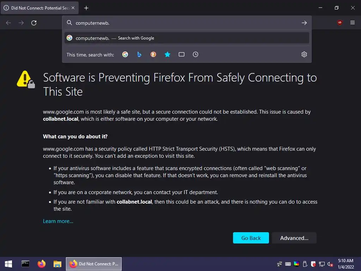
Task: Close the Did Not Connect tab
Action: [x=73, y=8]
